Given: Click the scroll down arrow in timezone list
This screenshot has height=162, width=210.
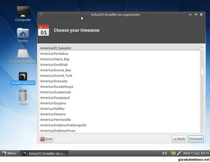Looking at the screenshot, I should tap(202, 131).
